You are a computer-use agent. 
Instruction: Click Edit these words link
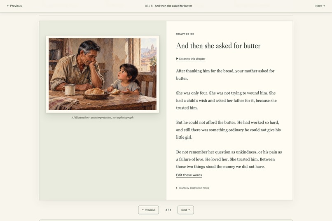point(189,175)
